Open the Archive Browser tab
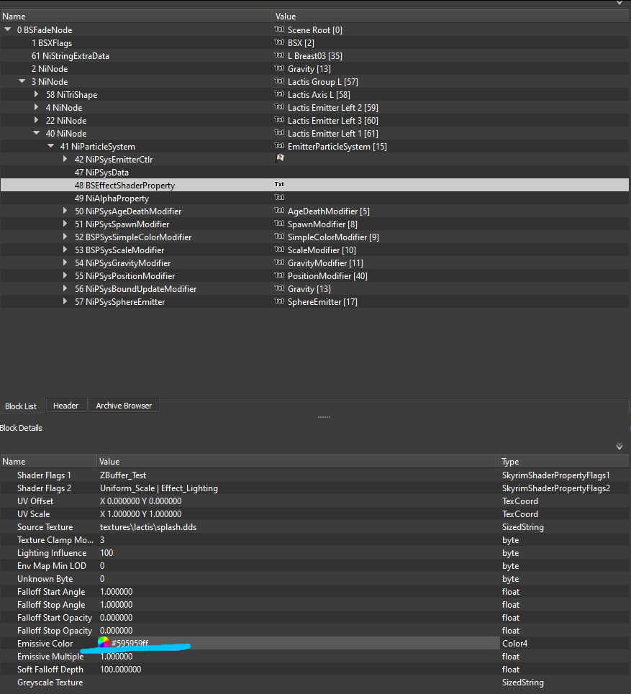Screen dimensions: 631x694 (x=124, y=405)
